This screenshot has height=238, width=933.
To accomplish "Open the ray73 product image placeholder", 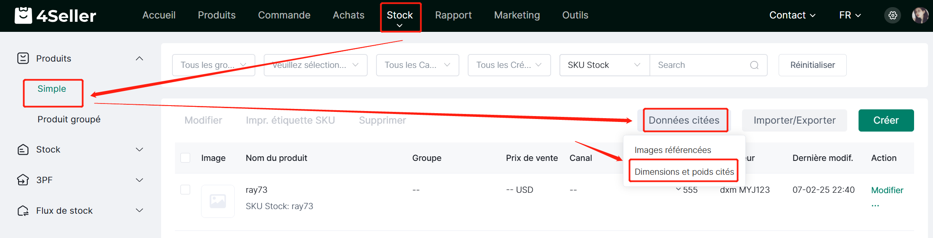I will (218, 201).
